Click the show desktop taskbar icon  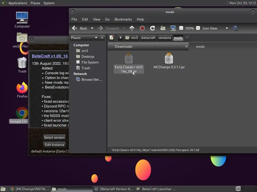click(3, 189)
